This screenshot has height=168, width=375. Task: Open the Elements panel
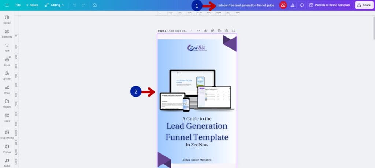[x=7, y=34]
